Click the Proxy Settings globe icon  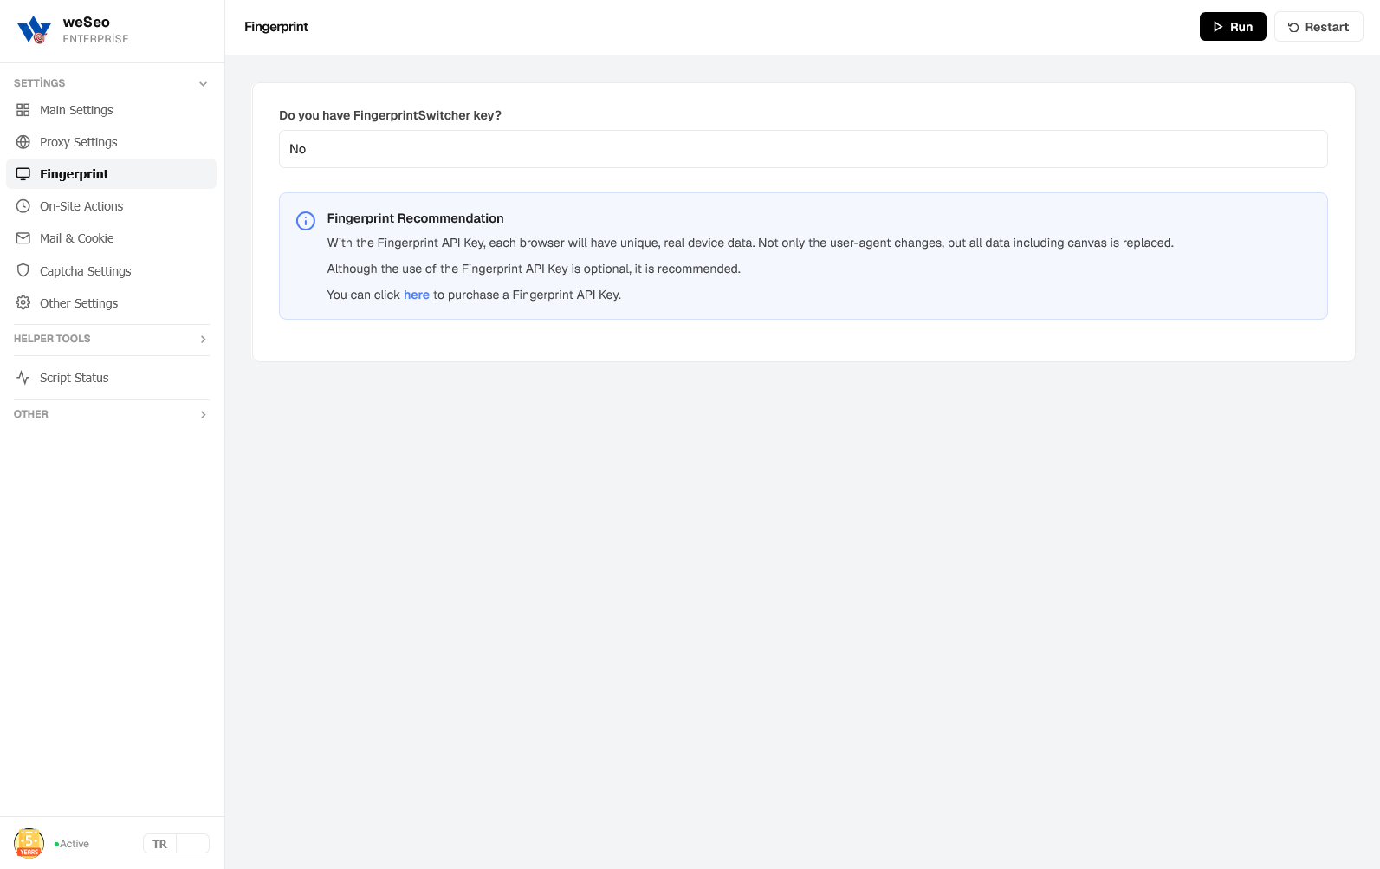click(x=23, y=142)
